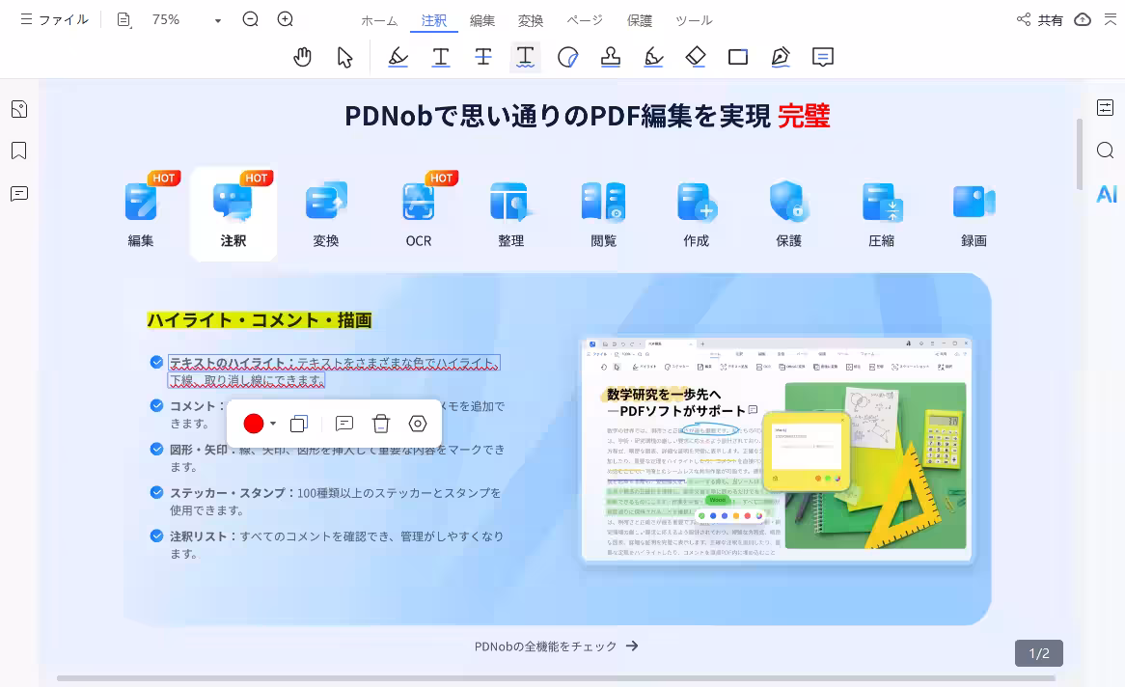Delete the highlighted annotation via trash icon
The image size is (1125, 687).
tap(381, 424)
